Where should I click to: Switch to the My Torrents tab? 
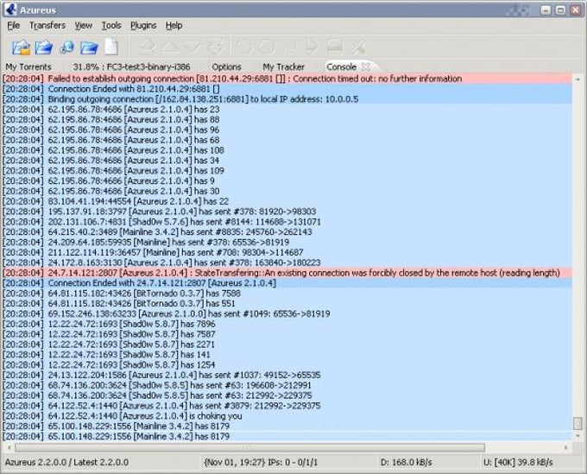(x=28, y=67)
